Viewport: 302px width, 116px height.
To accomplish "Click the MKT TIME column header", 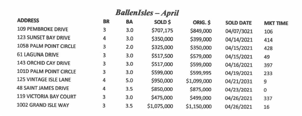I will click(x=276, y=23).
